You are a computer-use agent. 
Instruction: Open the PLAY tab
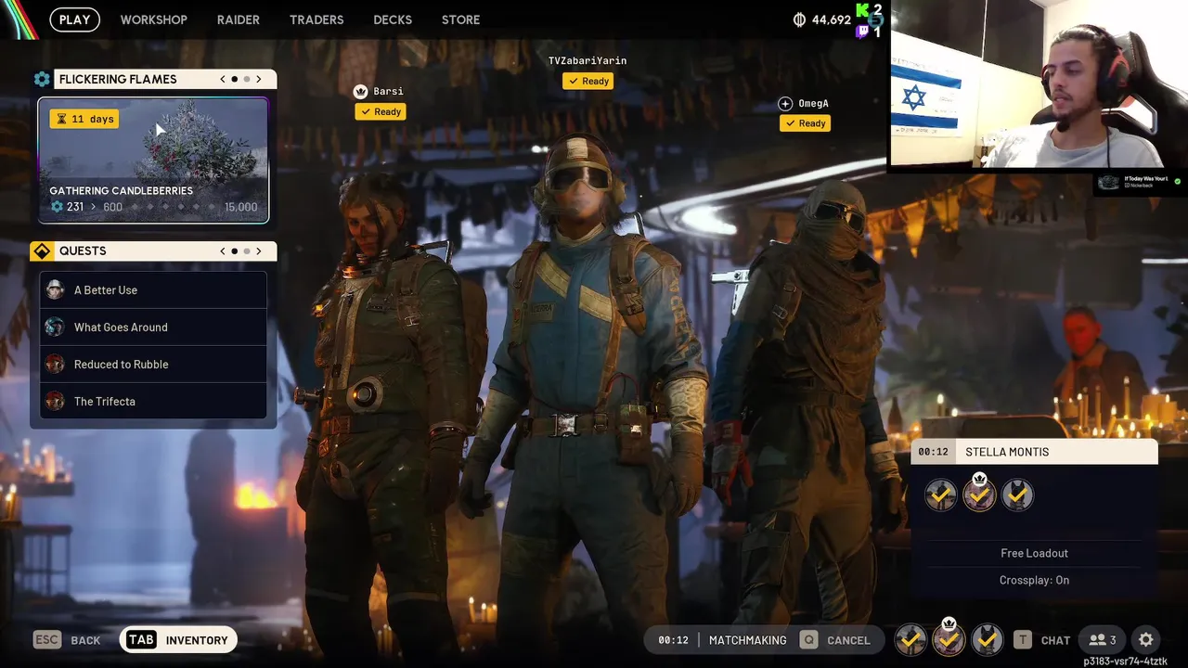pyautogui.click(x=75, y=19)
